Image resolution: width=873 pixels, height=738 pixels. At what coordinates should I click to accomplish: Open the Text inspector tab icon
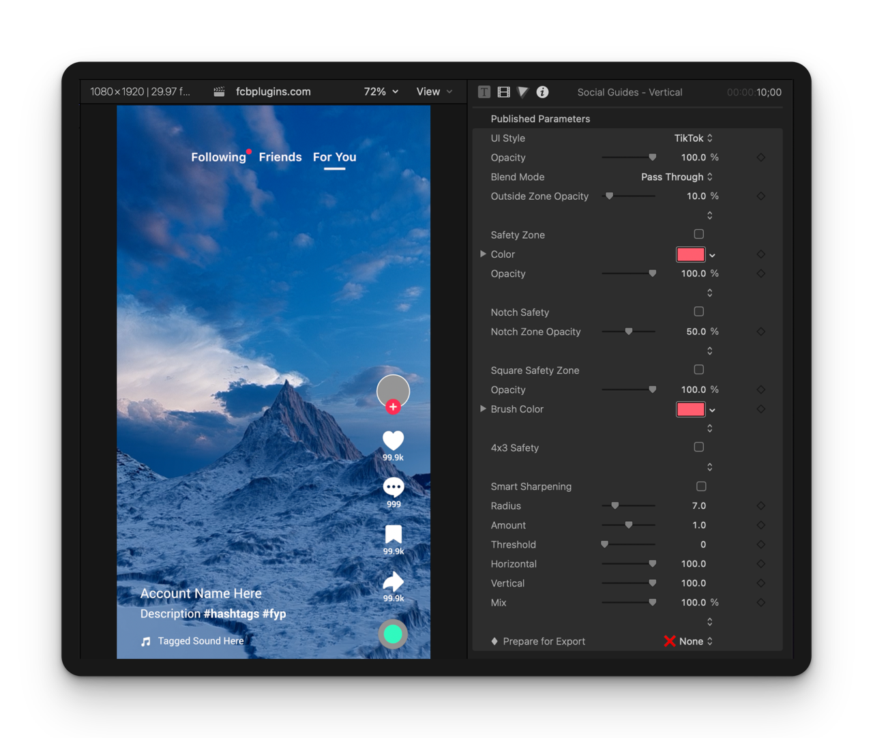[x=484, y=92]
